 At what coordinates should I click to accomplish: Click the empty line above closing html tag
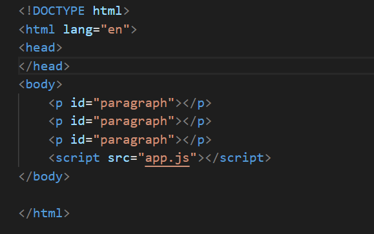[196, 195]
